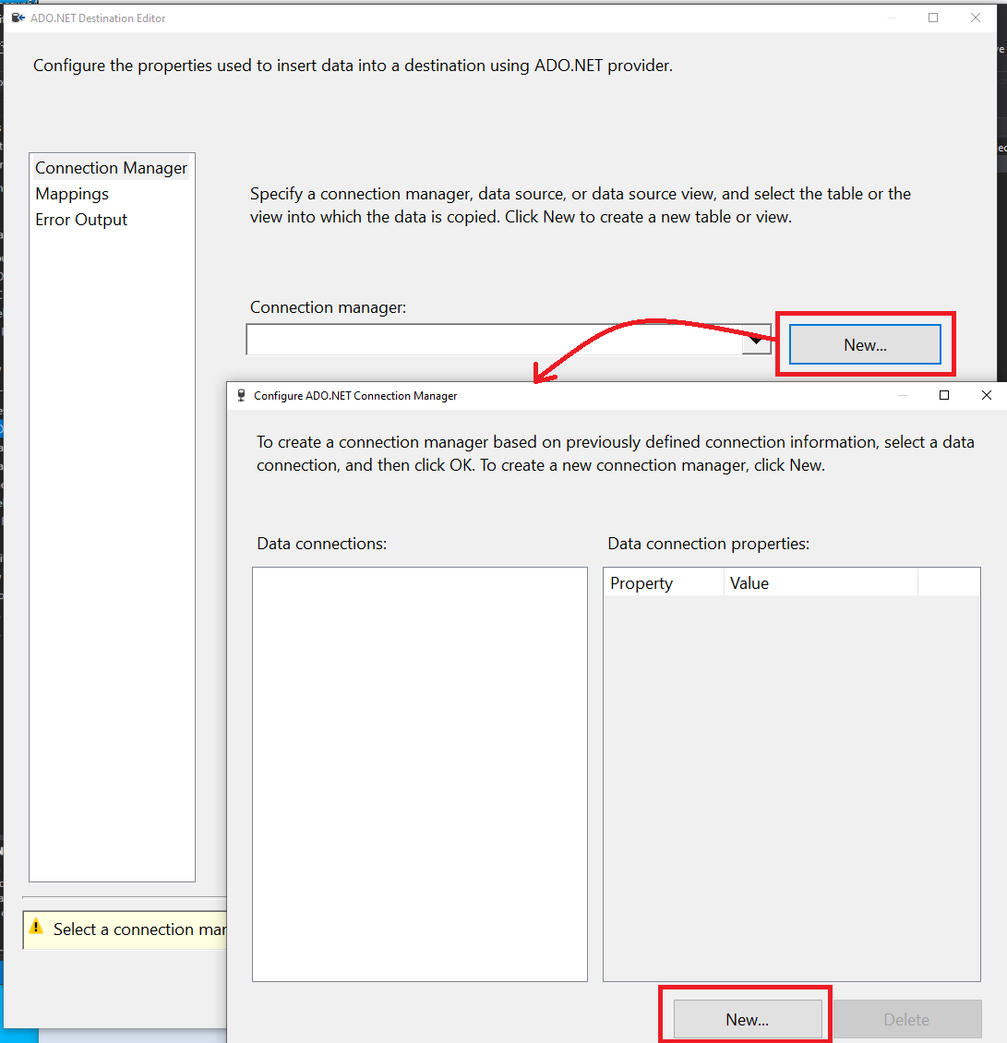Viewport: 1007px width, 1043px height.
Task: Minimize the Configure ADO.NET Connection Manager dialog
Action: (x=903, y=395)
